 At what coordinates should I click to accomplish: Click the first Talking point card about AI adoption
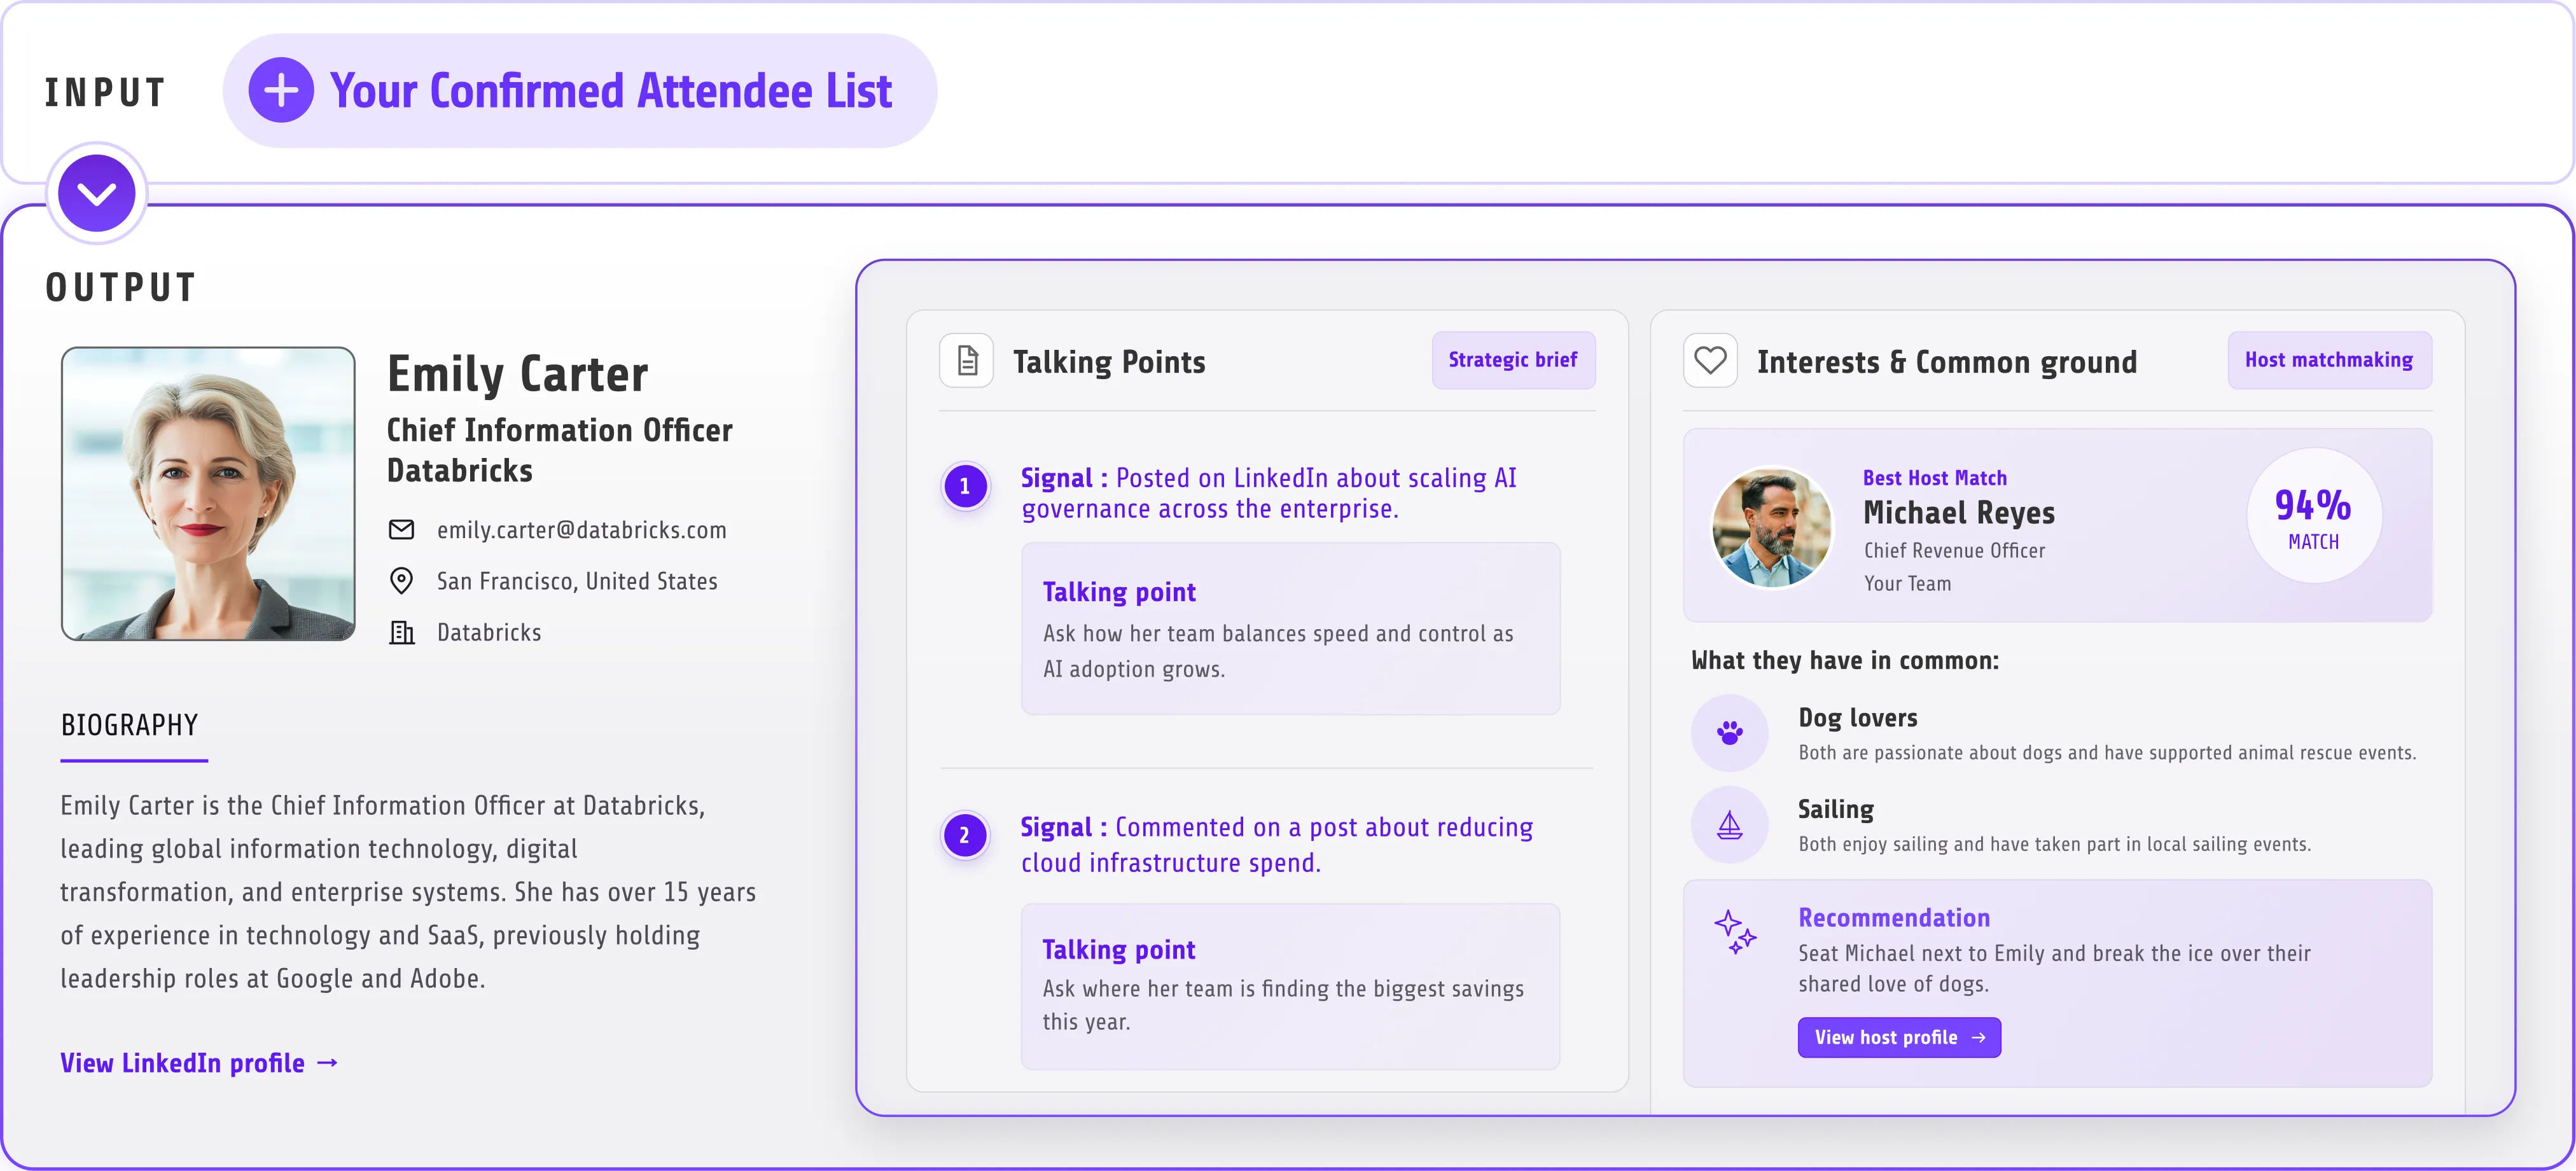click(x=1290, y=629)
